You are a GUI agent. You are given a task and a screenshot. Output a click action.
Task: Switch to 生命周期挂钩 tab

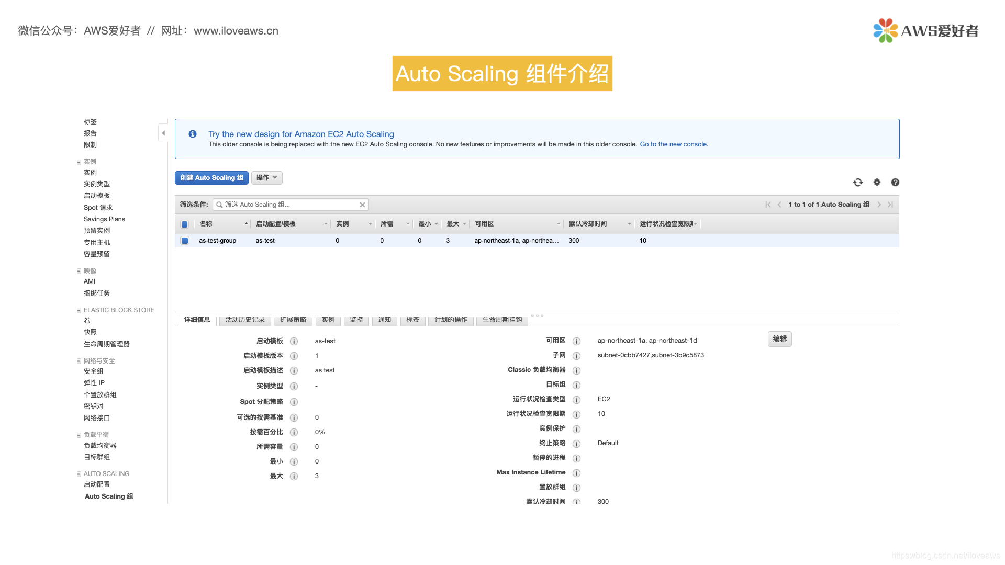click(502, 320)
